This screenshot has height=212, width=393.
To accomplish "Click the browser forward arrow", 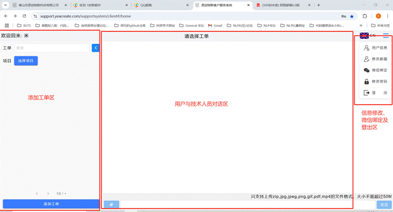I will [x=15, y=16].
